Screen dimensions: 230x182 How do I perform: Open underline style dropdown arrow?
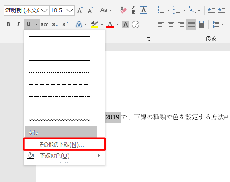(x=36, y=24)
